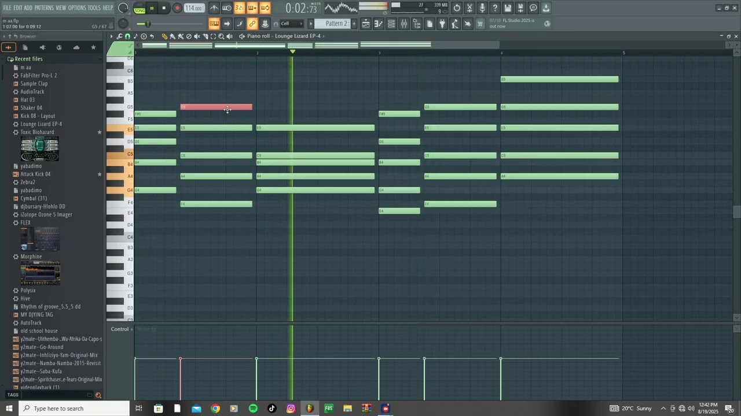Open the FILE menu
The height and width of the screenshot is (416, 741).
click(x=8, y=8)
